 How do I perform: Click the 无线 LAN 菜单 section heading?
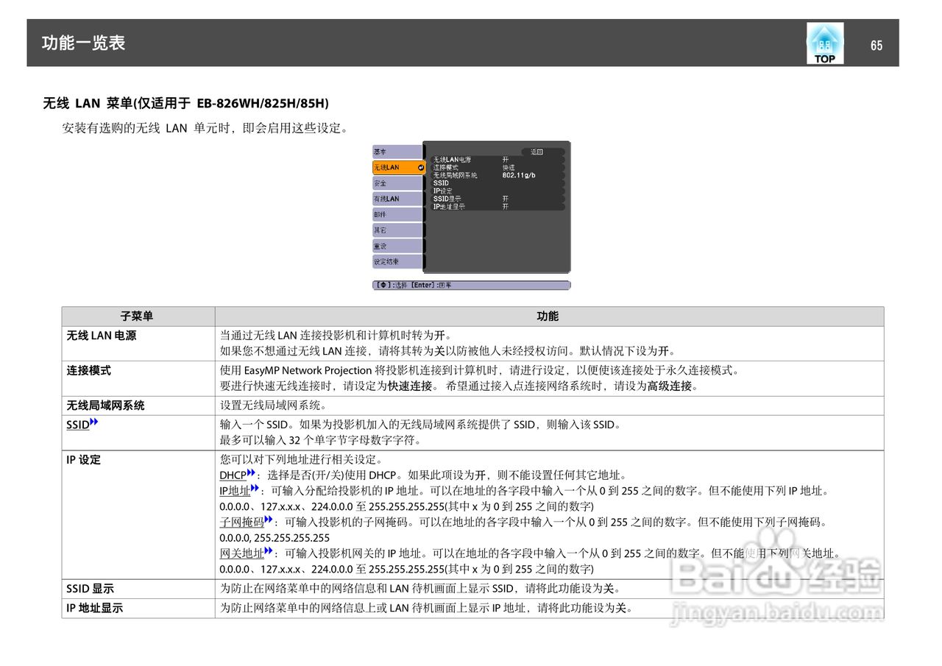click(x=185, y=103)
